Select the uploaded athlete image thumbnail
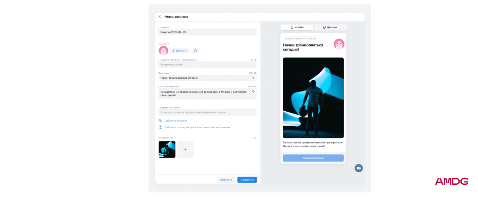478x197 pixels. pos(167,149)
